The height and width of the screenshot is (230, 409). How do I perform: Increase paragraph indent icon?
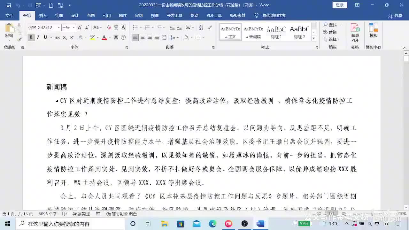click(180, 28)
